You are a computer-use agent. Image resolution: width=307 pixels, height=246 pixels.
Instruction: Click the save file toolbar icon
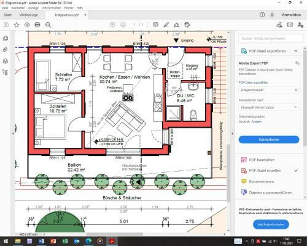pyautogui.click(x=6, y=25)
